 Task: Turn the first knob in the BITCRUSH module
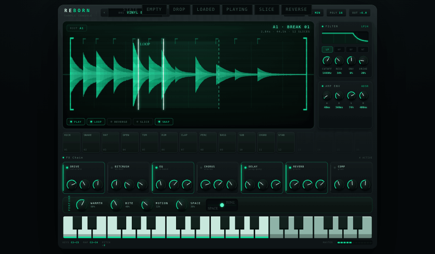coord(116,184)
